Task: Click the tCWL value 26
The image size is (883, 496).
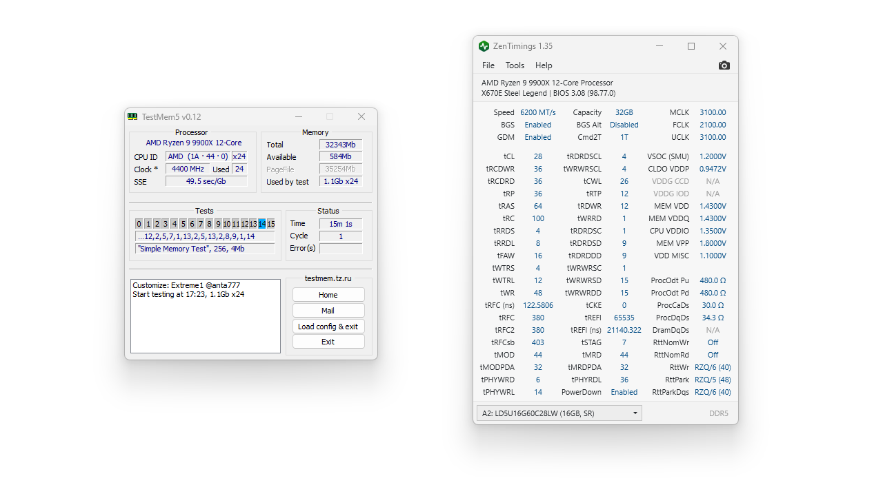Action: point(624,181)
